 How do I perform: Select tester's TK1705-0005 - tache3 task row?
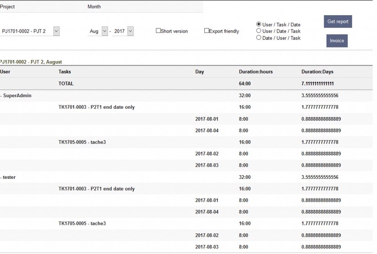coord(82,223)
